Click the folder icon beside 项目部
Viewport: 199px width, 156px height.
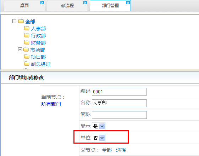click(x=27, y=57)
